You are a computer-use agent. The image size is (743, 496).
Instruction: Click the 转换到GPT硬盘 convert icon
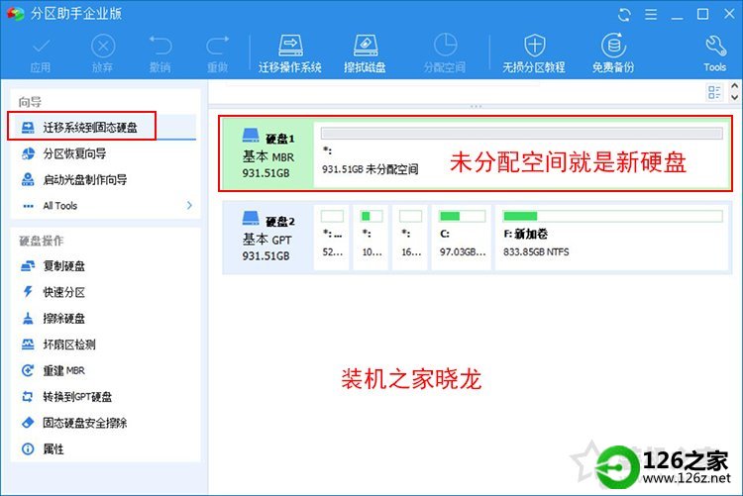tap(28, 396)
